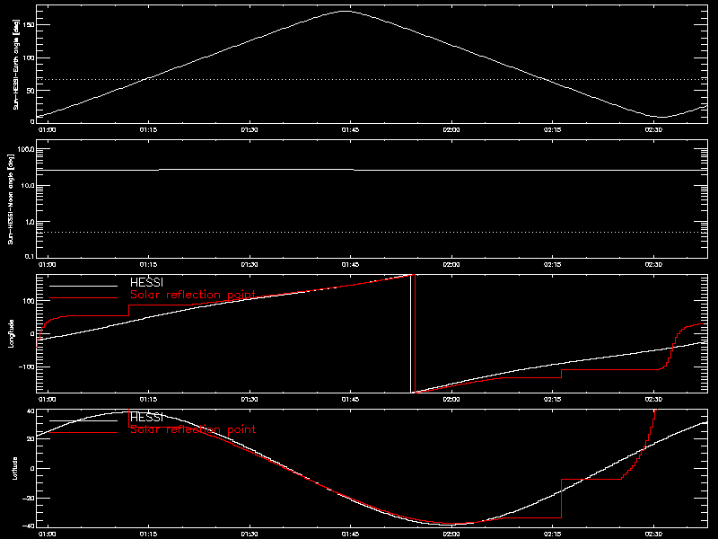Click the '-40' tick on Latitude axis
The image size is (718, 539).
click(x=29, y=526)
